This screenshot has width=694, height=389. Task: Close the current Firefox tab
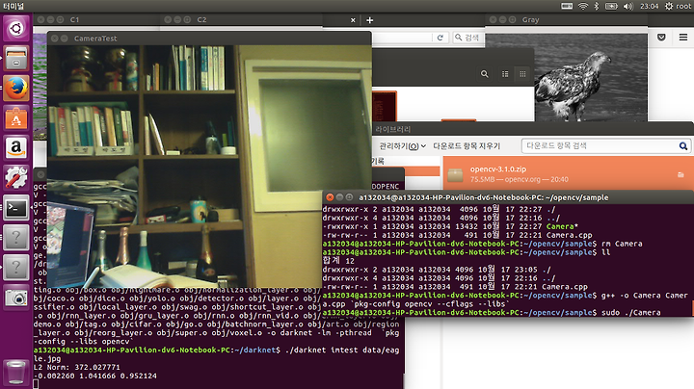(x=353, y=20)
